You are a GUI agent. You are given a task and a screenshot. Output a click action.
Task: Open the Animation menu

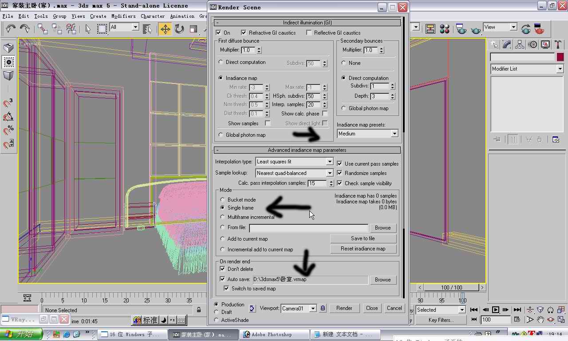(x=182, y=16)
